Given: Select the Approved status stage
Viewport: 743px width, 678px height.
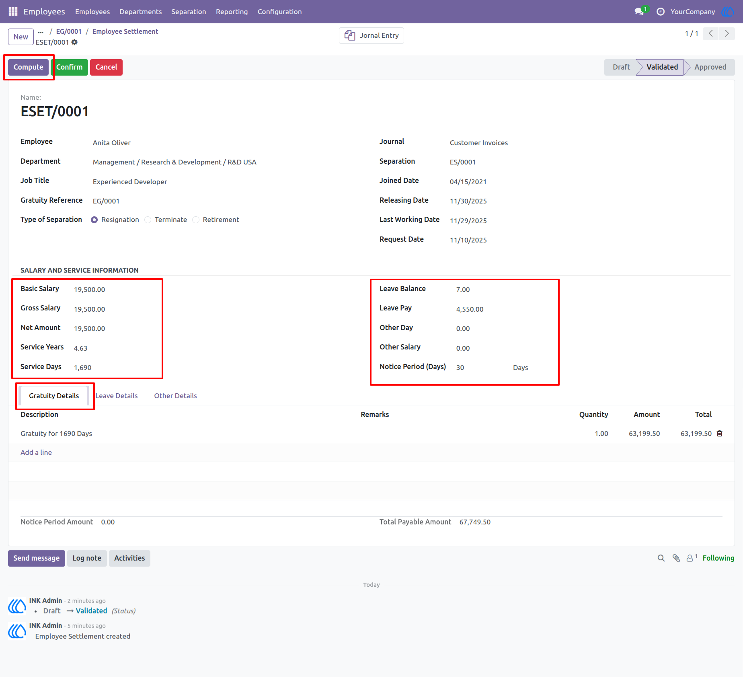Looking at the screenshot, I should coord(710,67).
